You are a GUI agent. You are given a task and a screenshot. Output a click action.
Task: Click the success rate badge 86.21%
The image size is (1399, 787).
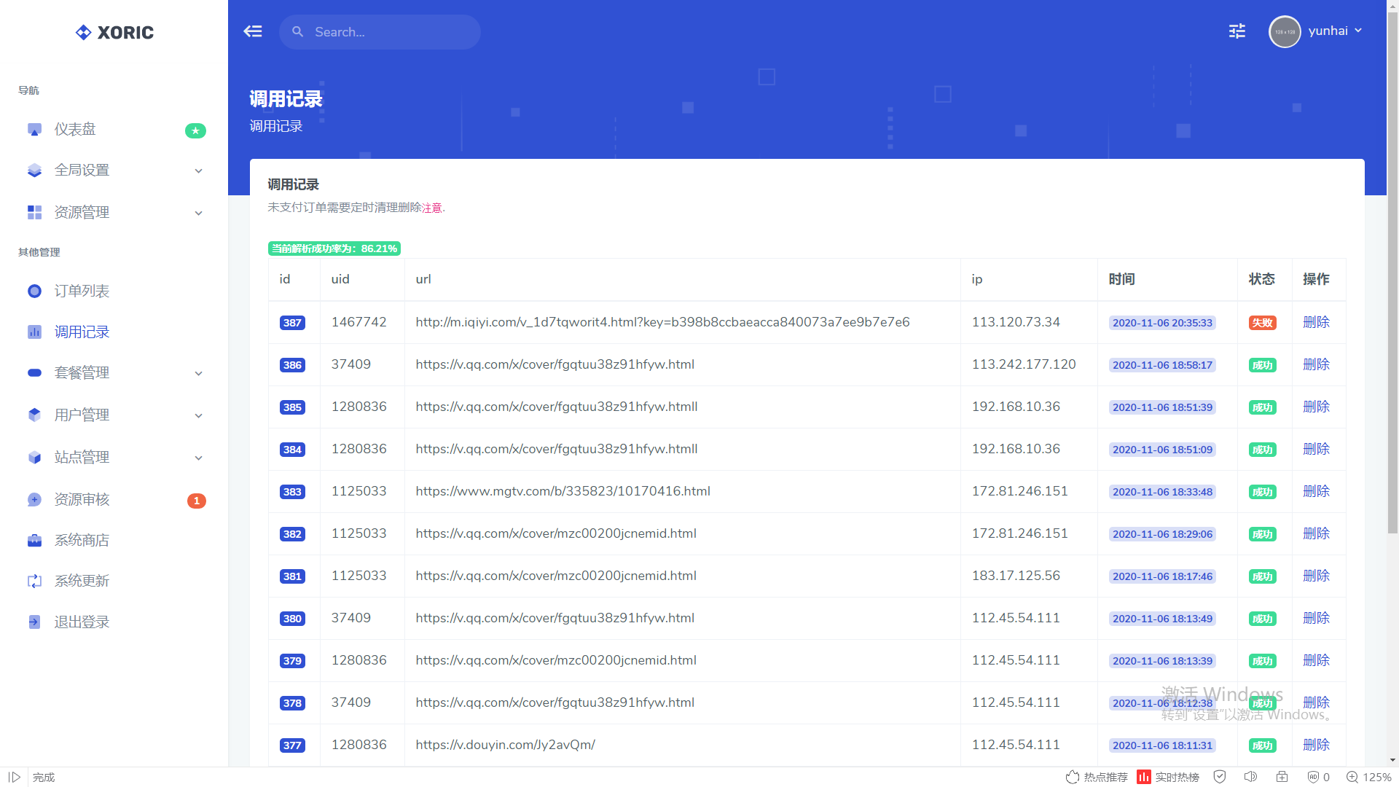point(334,248)
